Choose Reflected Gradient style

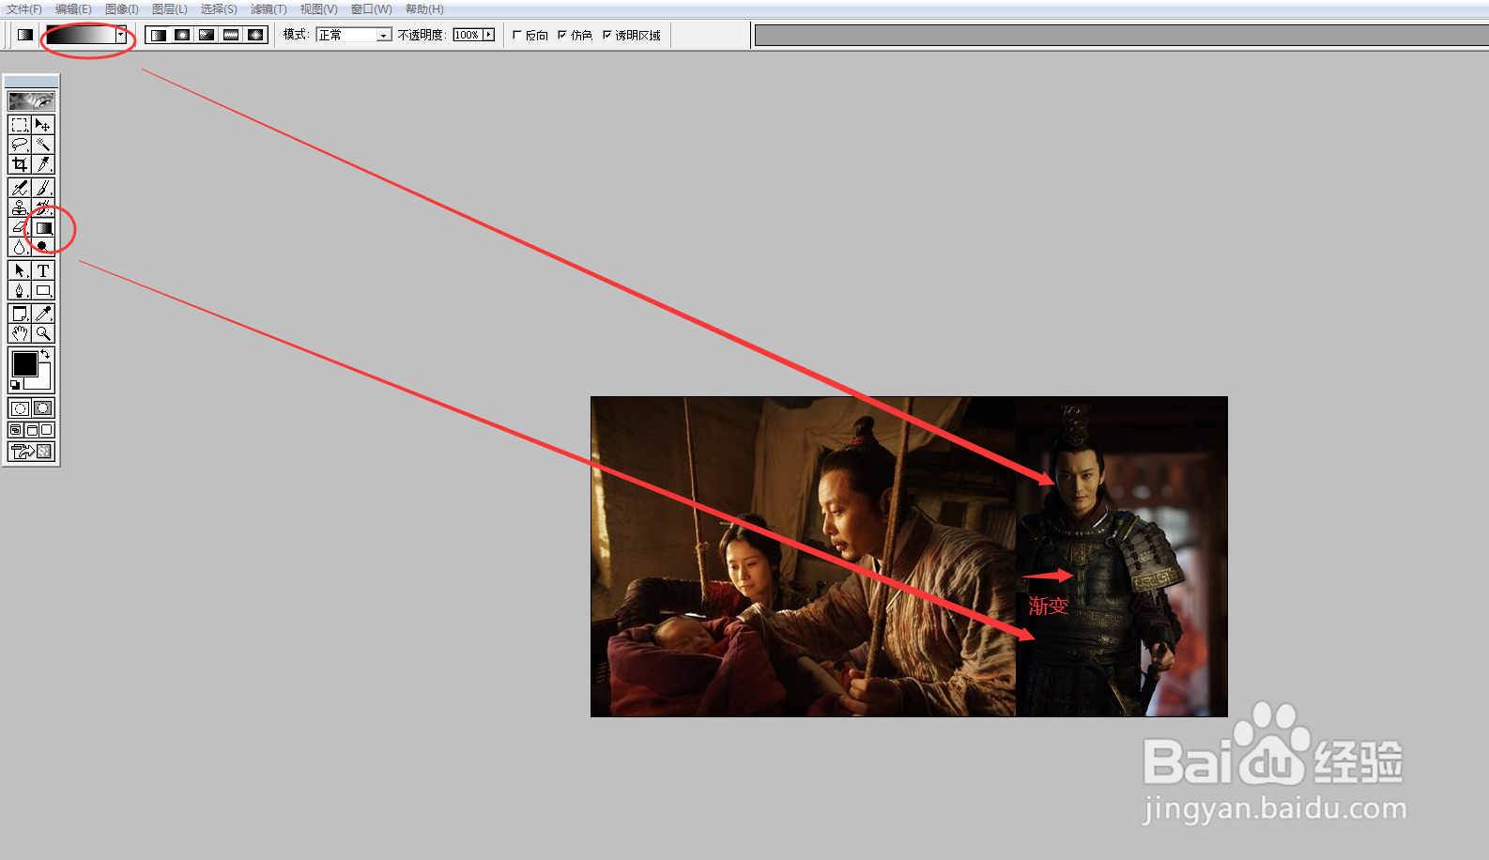point(231,35)
